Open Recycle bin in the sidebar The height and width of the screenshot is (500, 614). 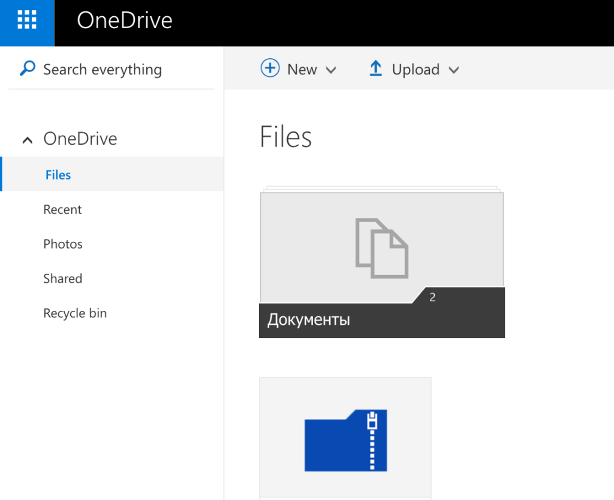(75, 313)
